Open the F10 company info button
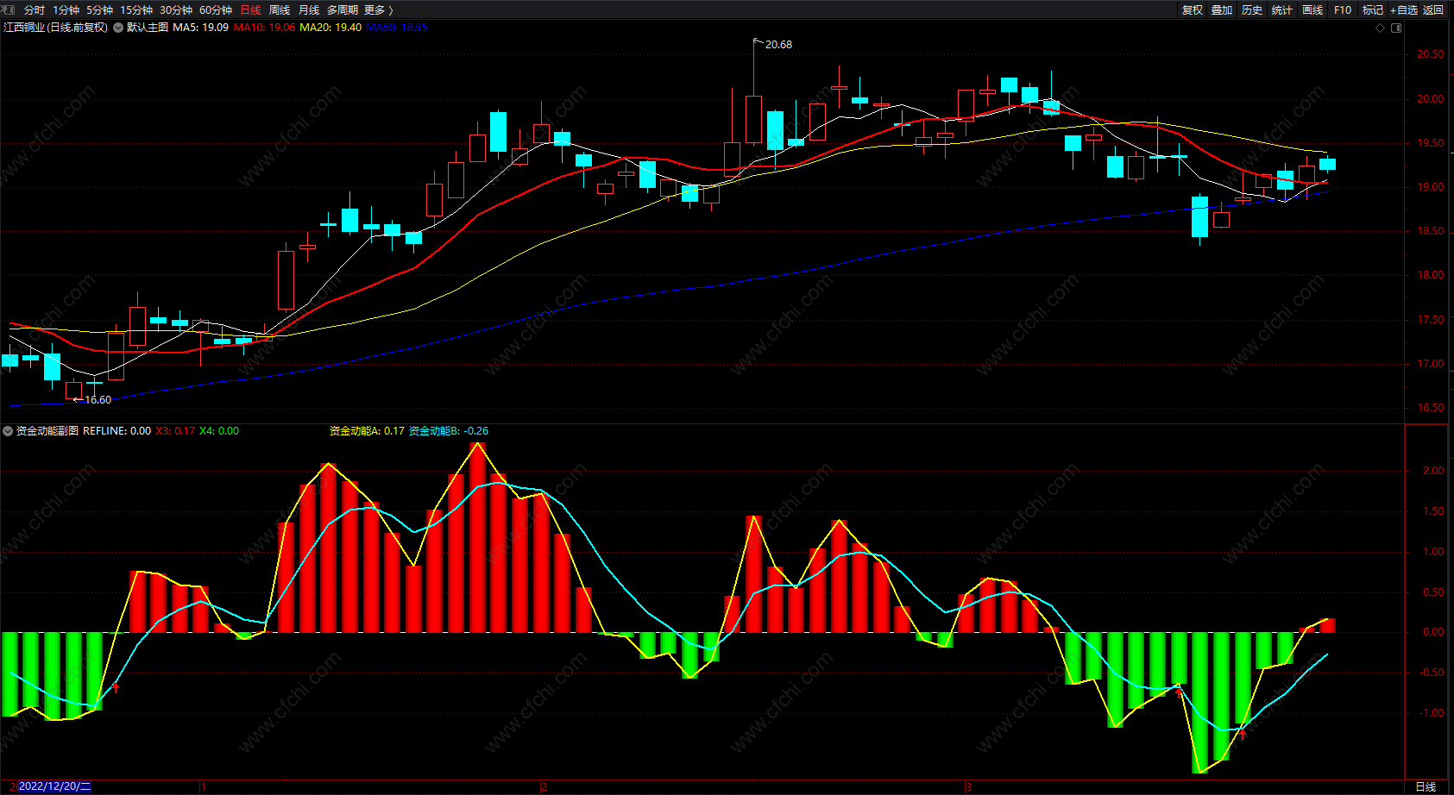 [x=1343, y=10]
